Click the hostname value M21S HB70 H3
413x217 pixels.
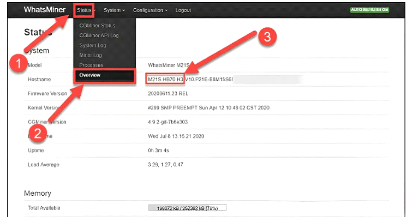point(165,79)
